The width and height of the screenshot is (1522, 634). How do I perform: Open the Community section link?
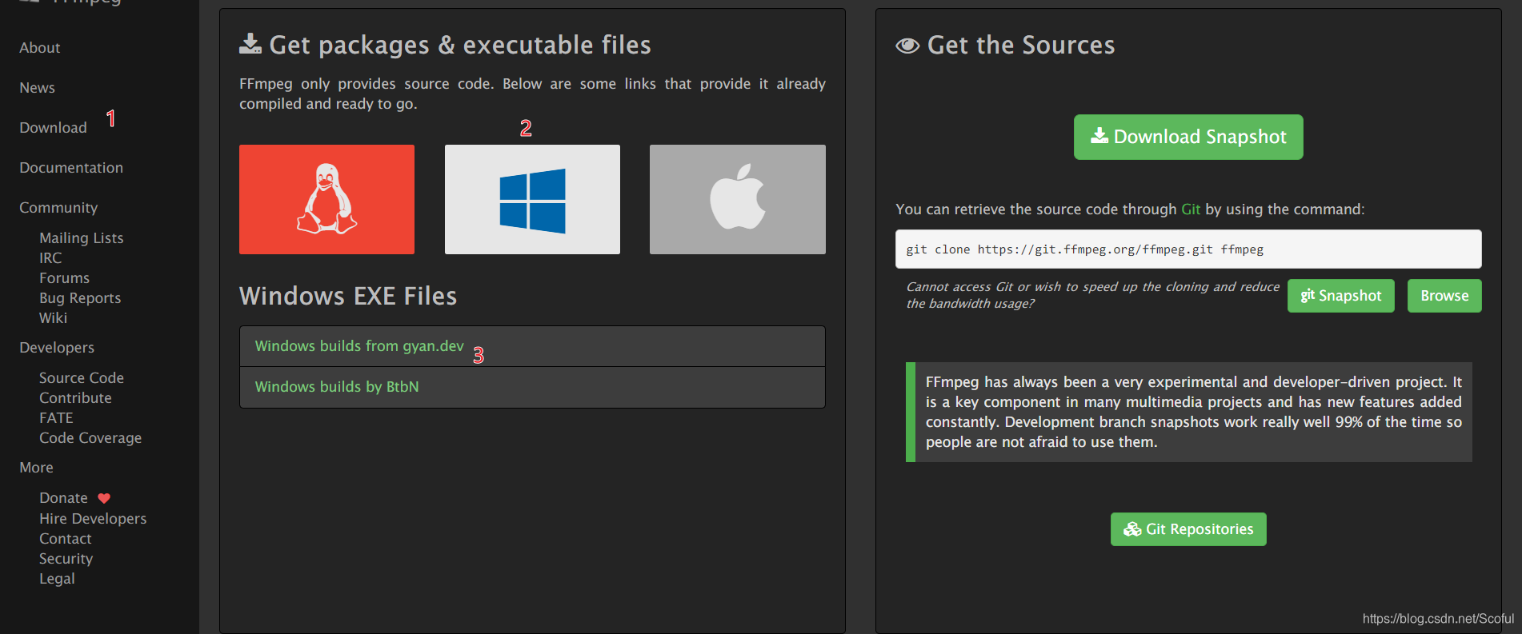[58, 208]
